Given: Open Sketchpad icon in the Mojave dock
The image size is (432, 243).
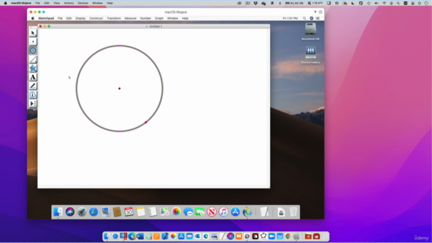Looking at the screenshot, I should [248, 212].
